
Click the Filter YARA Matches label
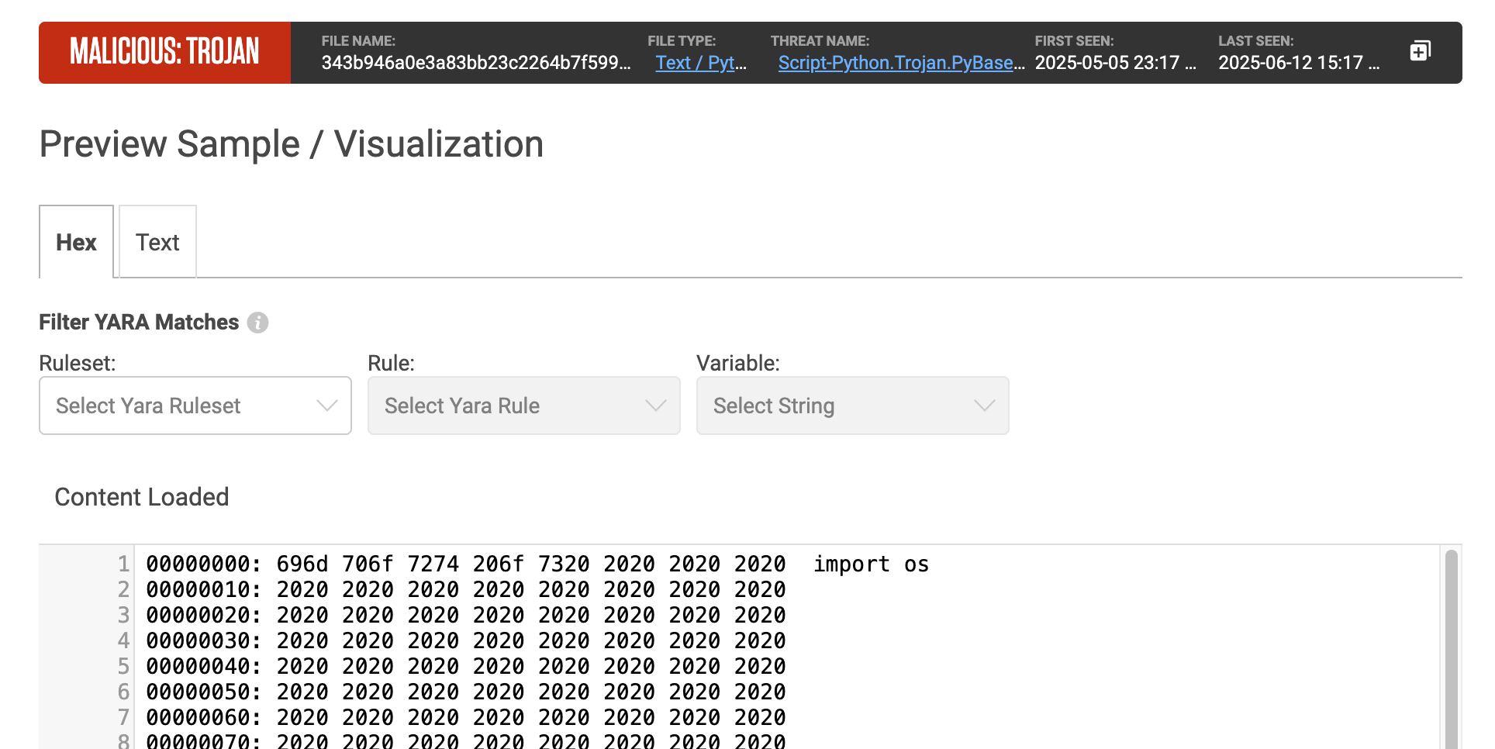(x=139, y=323)
